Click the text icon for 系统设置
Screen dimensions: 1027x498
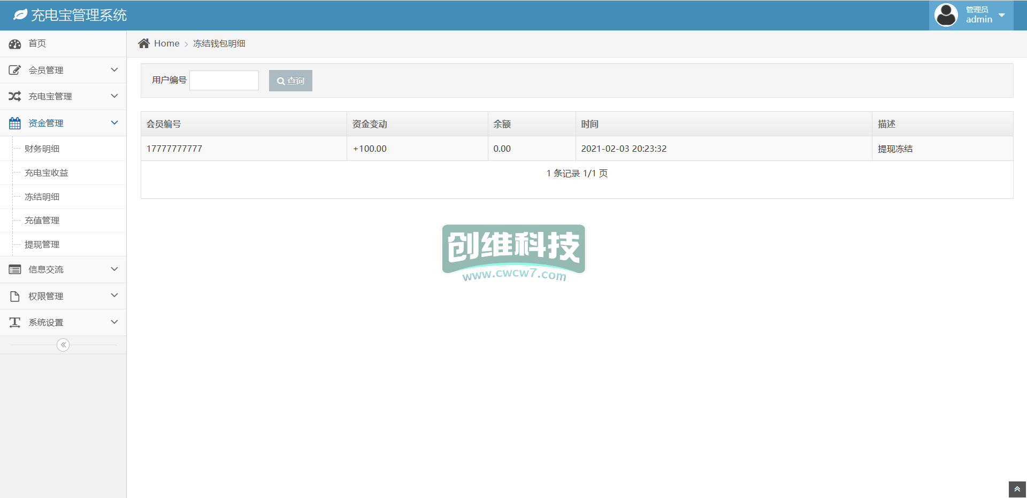15,322
